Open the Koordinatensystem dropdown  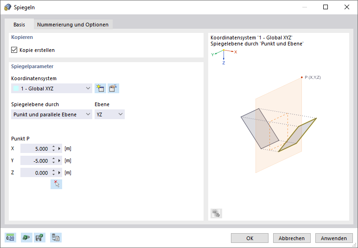click(x=51, y=88)
